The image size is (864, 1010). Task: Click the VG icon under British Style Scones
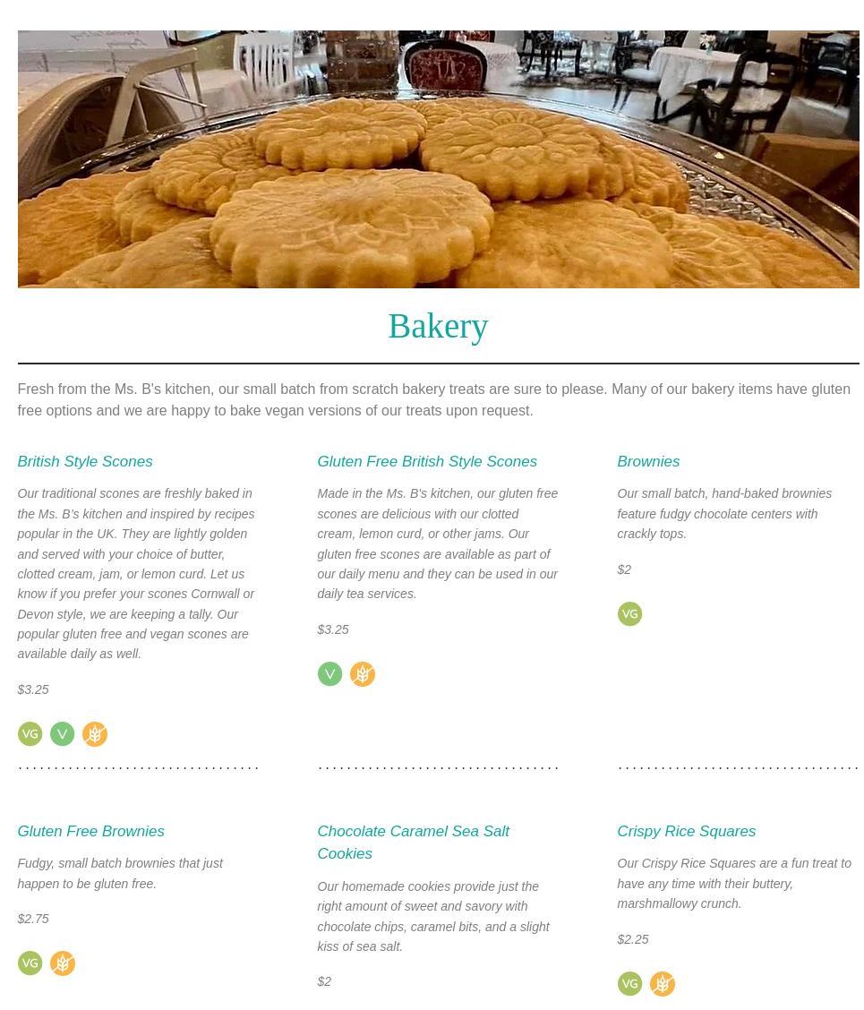pyautogui.click(x=30, y=733)
